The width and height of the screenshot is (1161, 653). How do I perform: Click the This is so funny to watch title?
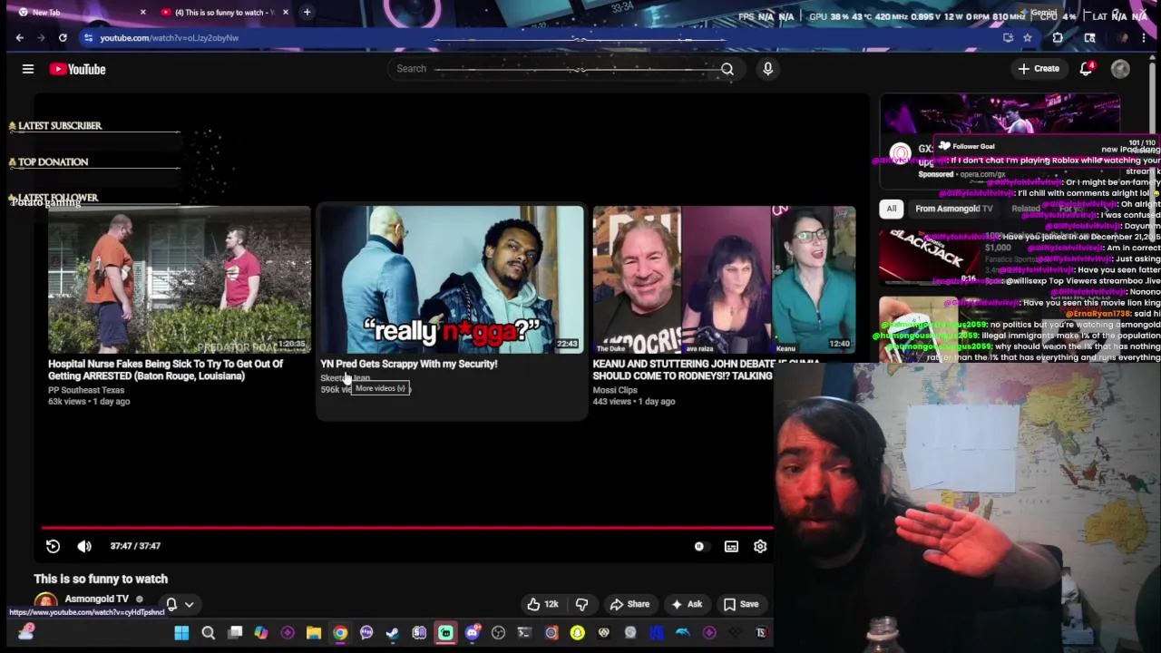pos(101,579)
